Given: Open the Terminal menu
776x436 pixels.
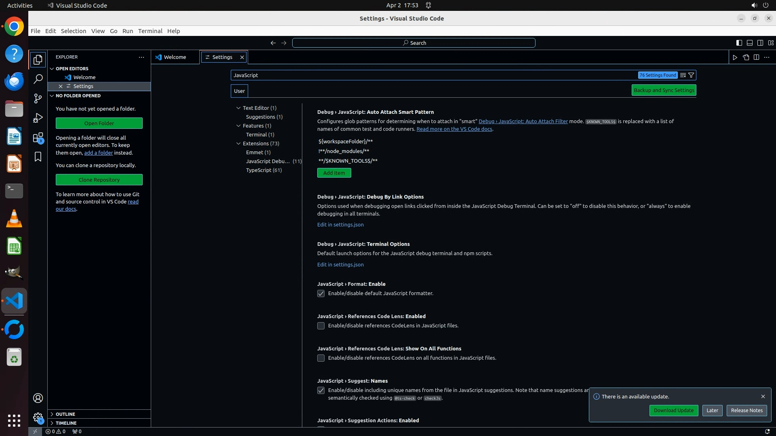Looking at the screenshot, I should coord(150,31).
